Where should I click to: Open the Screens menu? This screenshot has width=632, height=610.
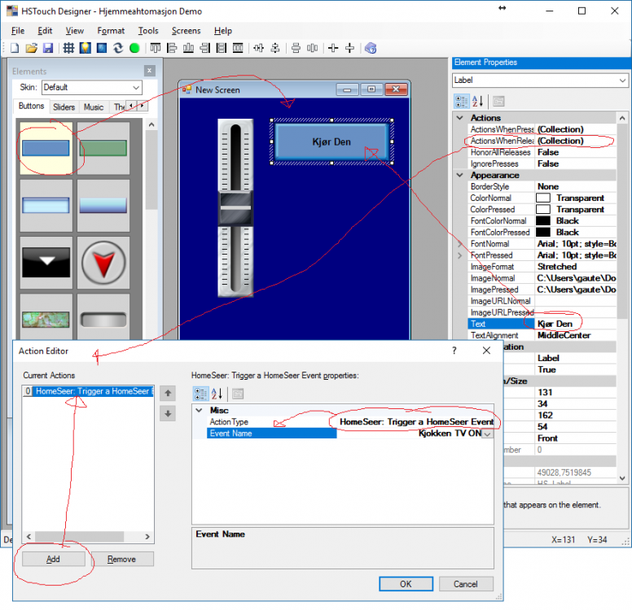point(186,31)
